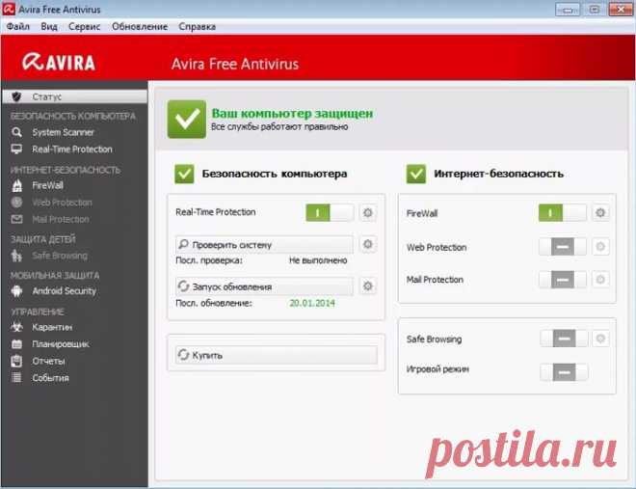The width and height of the screenshot is (636, 489).
Task: Toggle the Игровой режим switch
Action: click(x=564, y=372)
